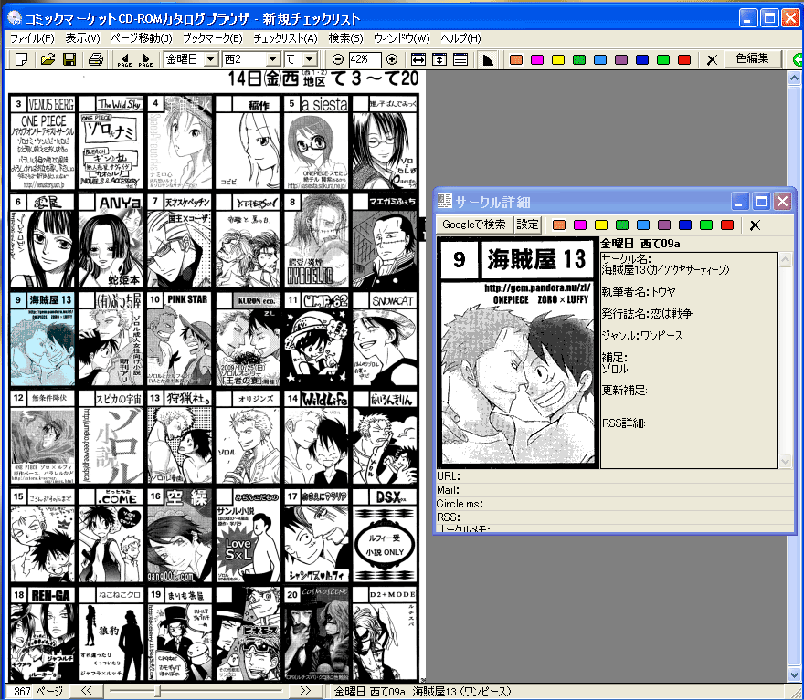
Task: Zoom out with the minus magnifier
Action: pyautogui.click(x=337, y=59)
